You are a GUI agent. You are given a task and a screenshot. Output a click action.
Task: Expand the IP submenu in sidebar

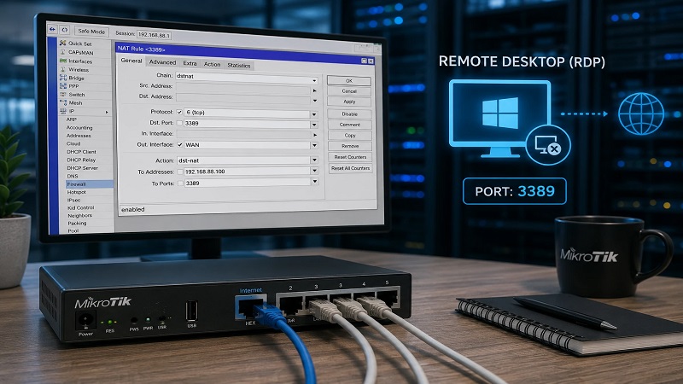pos(107,112)
